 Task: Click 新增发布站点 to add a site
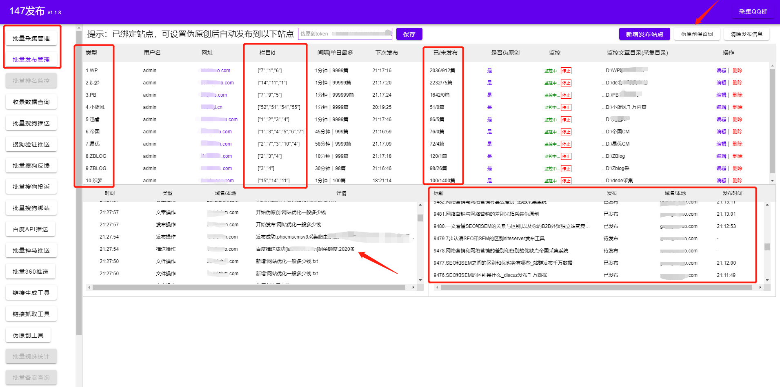[645, 34]
